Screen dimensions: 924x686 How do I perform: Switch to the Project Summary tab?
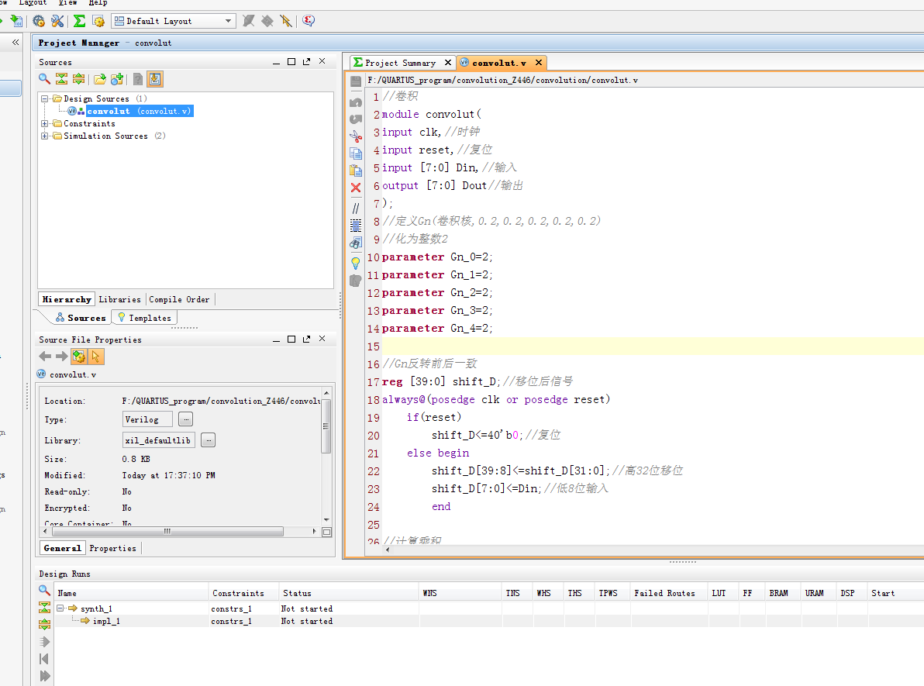click(x=400, y=63)
